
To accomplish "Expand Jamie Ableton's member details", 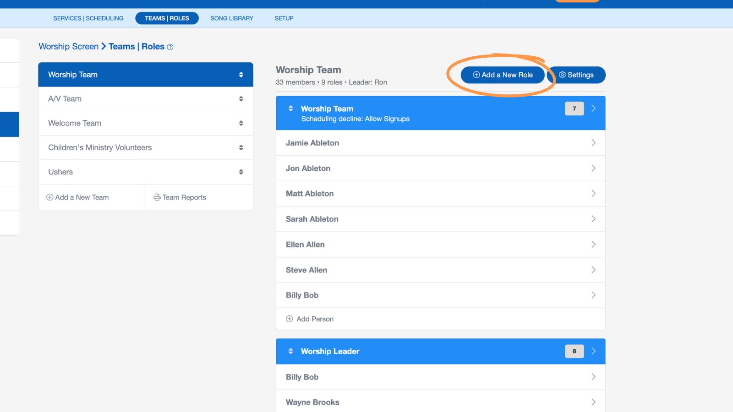I will (594, 143).
